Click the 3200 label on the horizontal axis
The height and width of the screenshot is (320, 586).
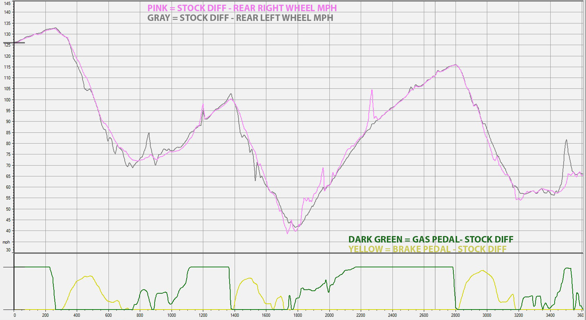(x=518, y=315)
